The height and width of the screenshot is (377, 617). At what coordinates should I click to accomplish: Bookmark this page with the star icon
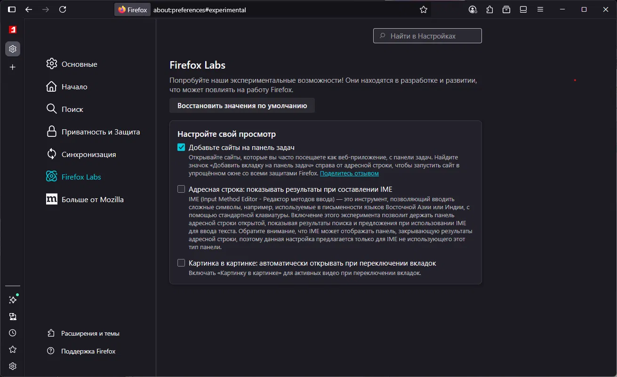[424, 9]
